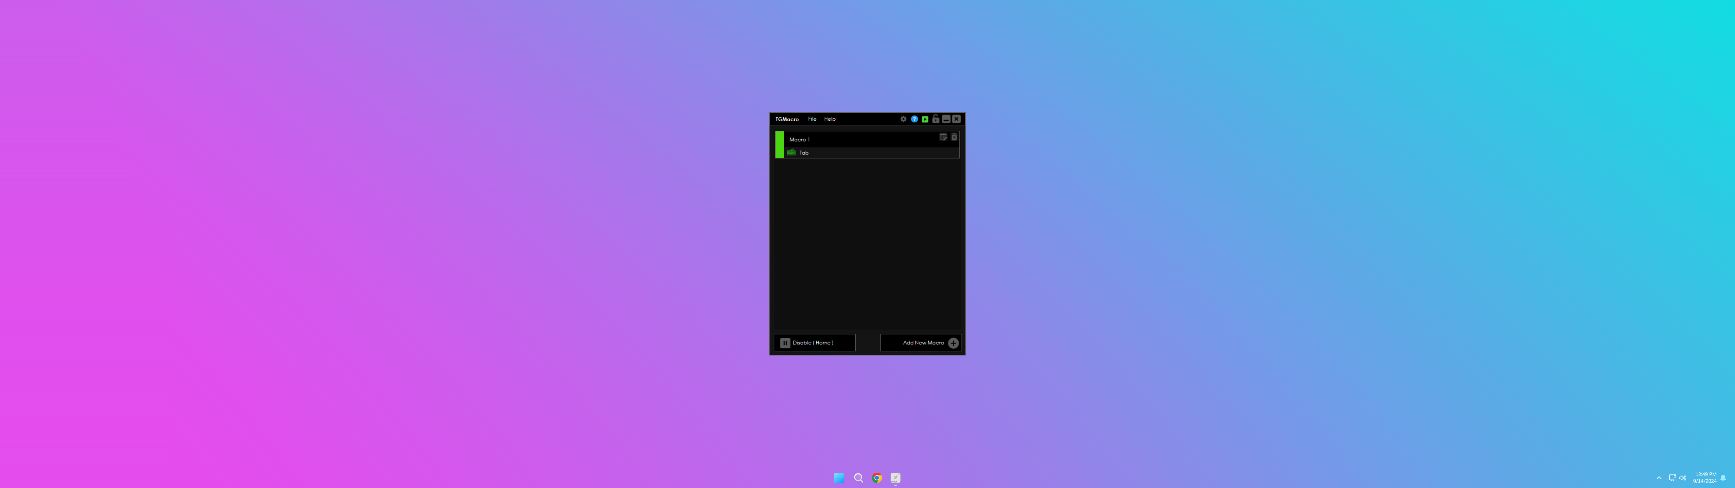
Task: Toggle the padlock lock icon
Action: [936, 119]
